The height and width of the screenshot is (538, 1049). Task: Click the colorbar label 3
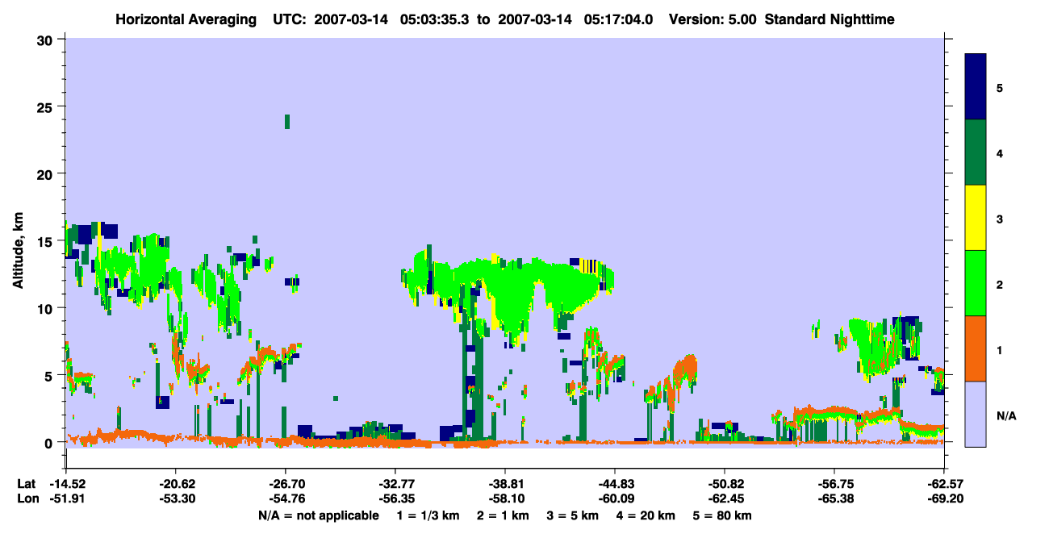coord(999,219)
